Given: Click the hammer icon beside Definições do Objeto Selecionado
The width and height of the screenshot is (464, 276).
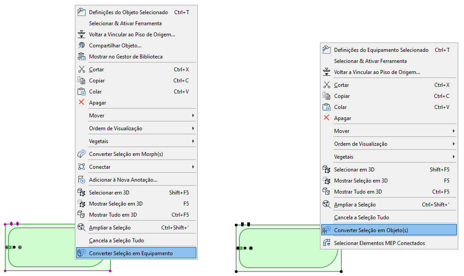Looking at the screenshot, I should point(82,12).
